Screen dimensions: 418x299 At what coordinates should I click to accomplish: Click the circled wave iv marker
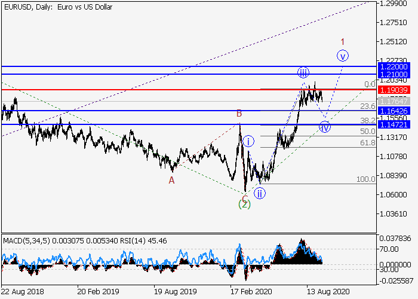pyautogui.click(x=325, y=127)
